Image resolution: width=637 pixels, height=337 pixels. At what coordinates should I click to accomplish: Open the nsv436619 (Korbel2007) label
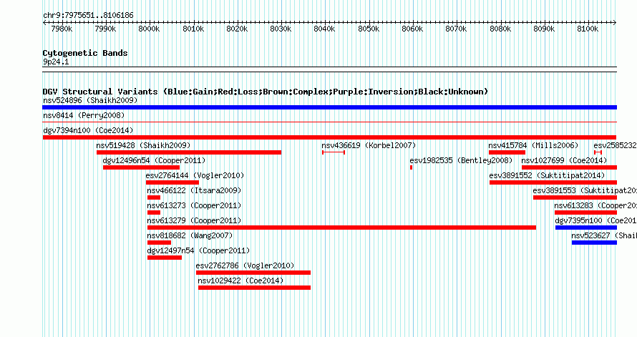pos(369,145)
